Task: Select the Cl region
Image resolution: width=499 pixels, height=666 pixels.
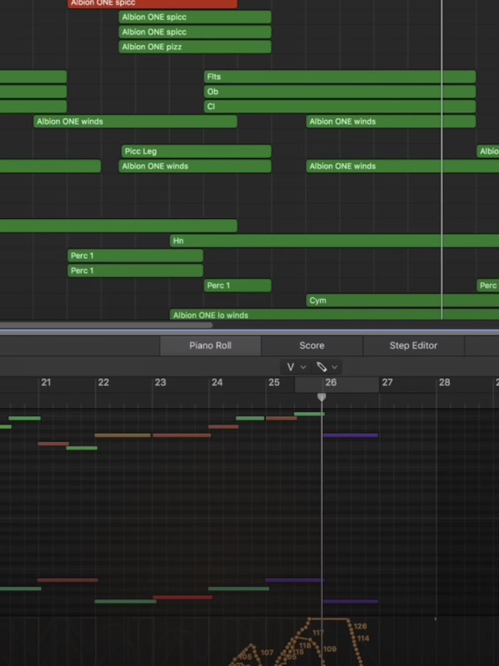Action: 339,106
